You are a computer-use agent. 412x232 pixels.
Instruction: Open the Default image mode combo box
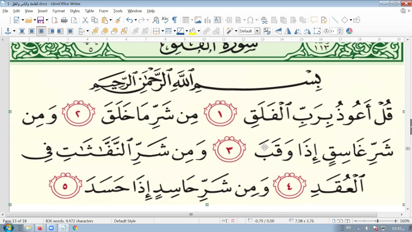click(x=249, y=31)
